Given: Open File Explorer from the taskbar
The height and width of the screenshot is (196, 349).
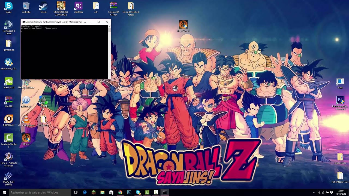Looking at the screenshot, I should (102, 192).
